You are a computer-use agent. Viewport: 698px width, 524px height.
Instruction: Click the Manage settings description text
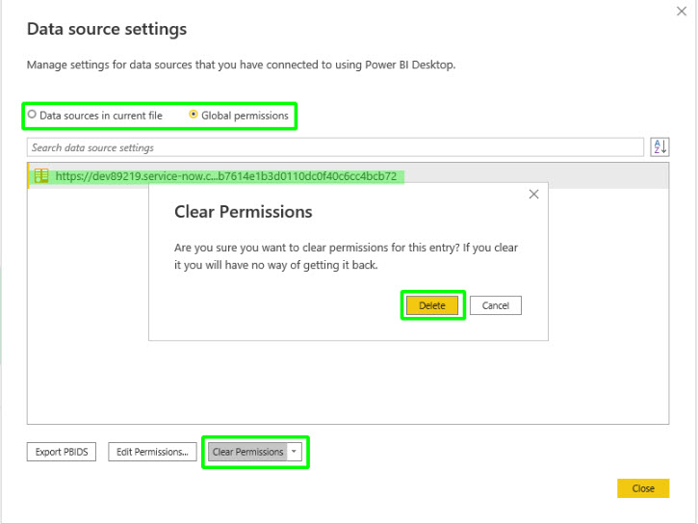pyautogui.click(x=241, y=65)
